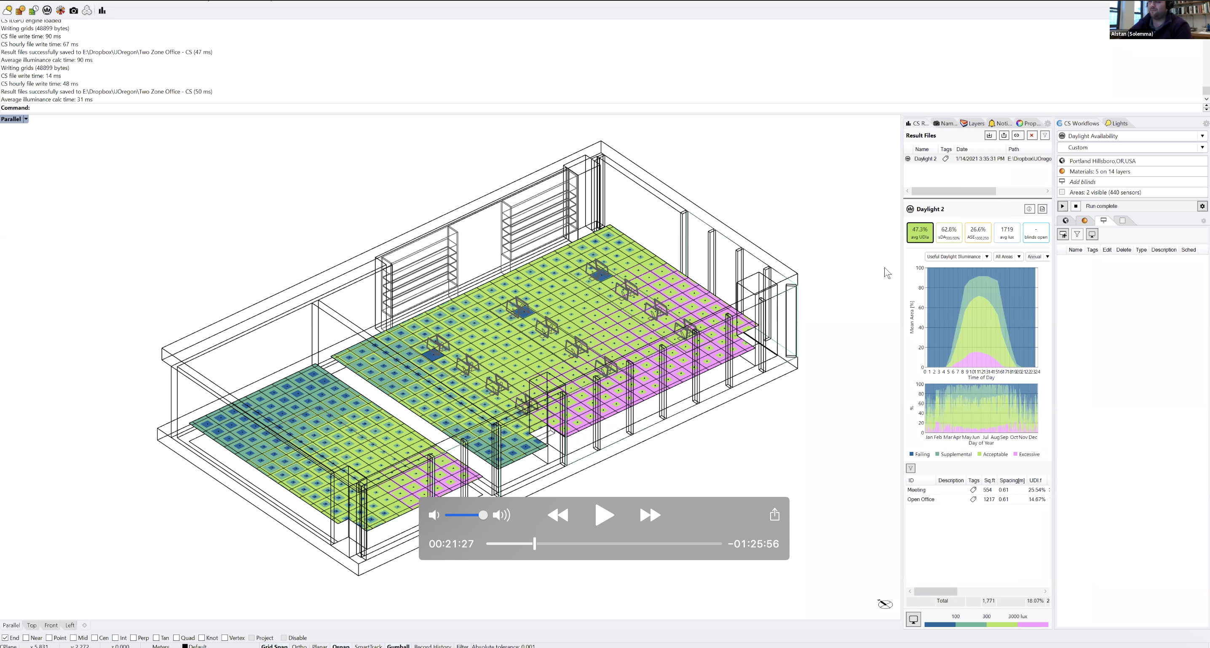The height and width of the screenshot is (648, 1210).
Task: Open the Daylight 2 info button
Action: click(x=1029, y=209)
